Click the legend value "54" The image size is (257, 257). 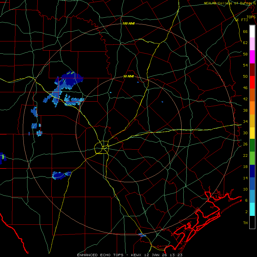pyautogui.click(x=245, y=65)
